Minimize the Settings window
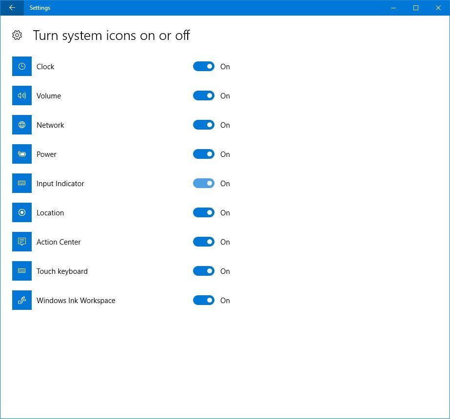 pos(393,8)
